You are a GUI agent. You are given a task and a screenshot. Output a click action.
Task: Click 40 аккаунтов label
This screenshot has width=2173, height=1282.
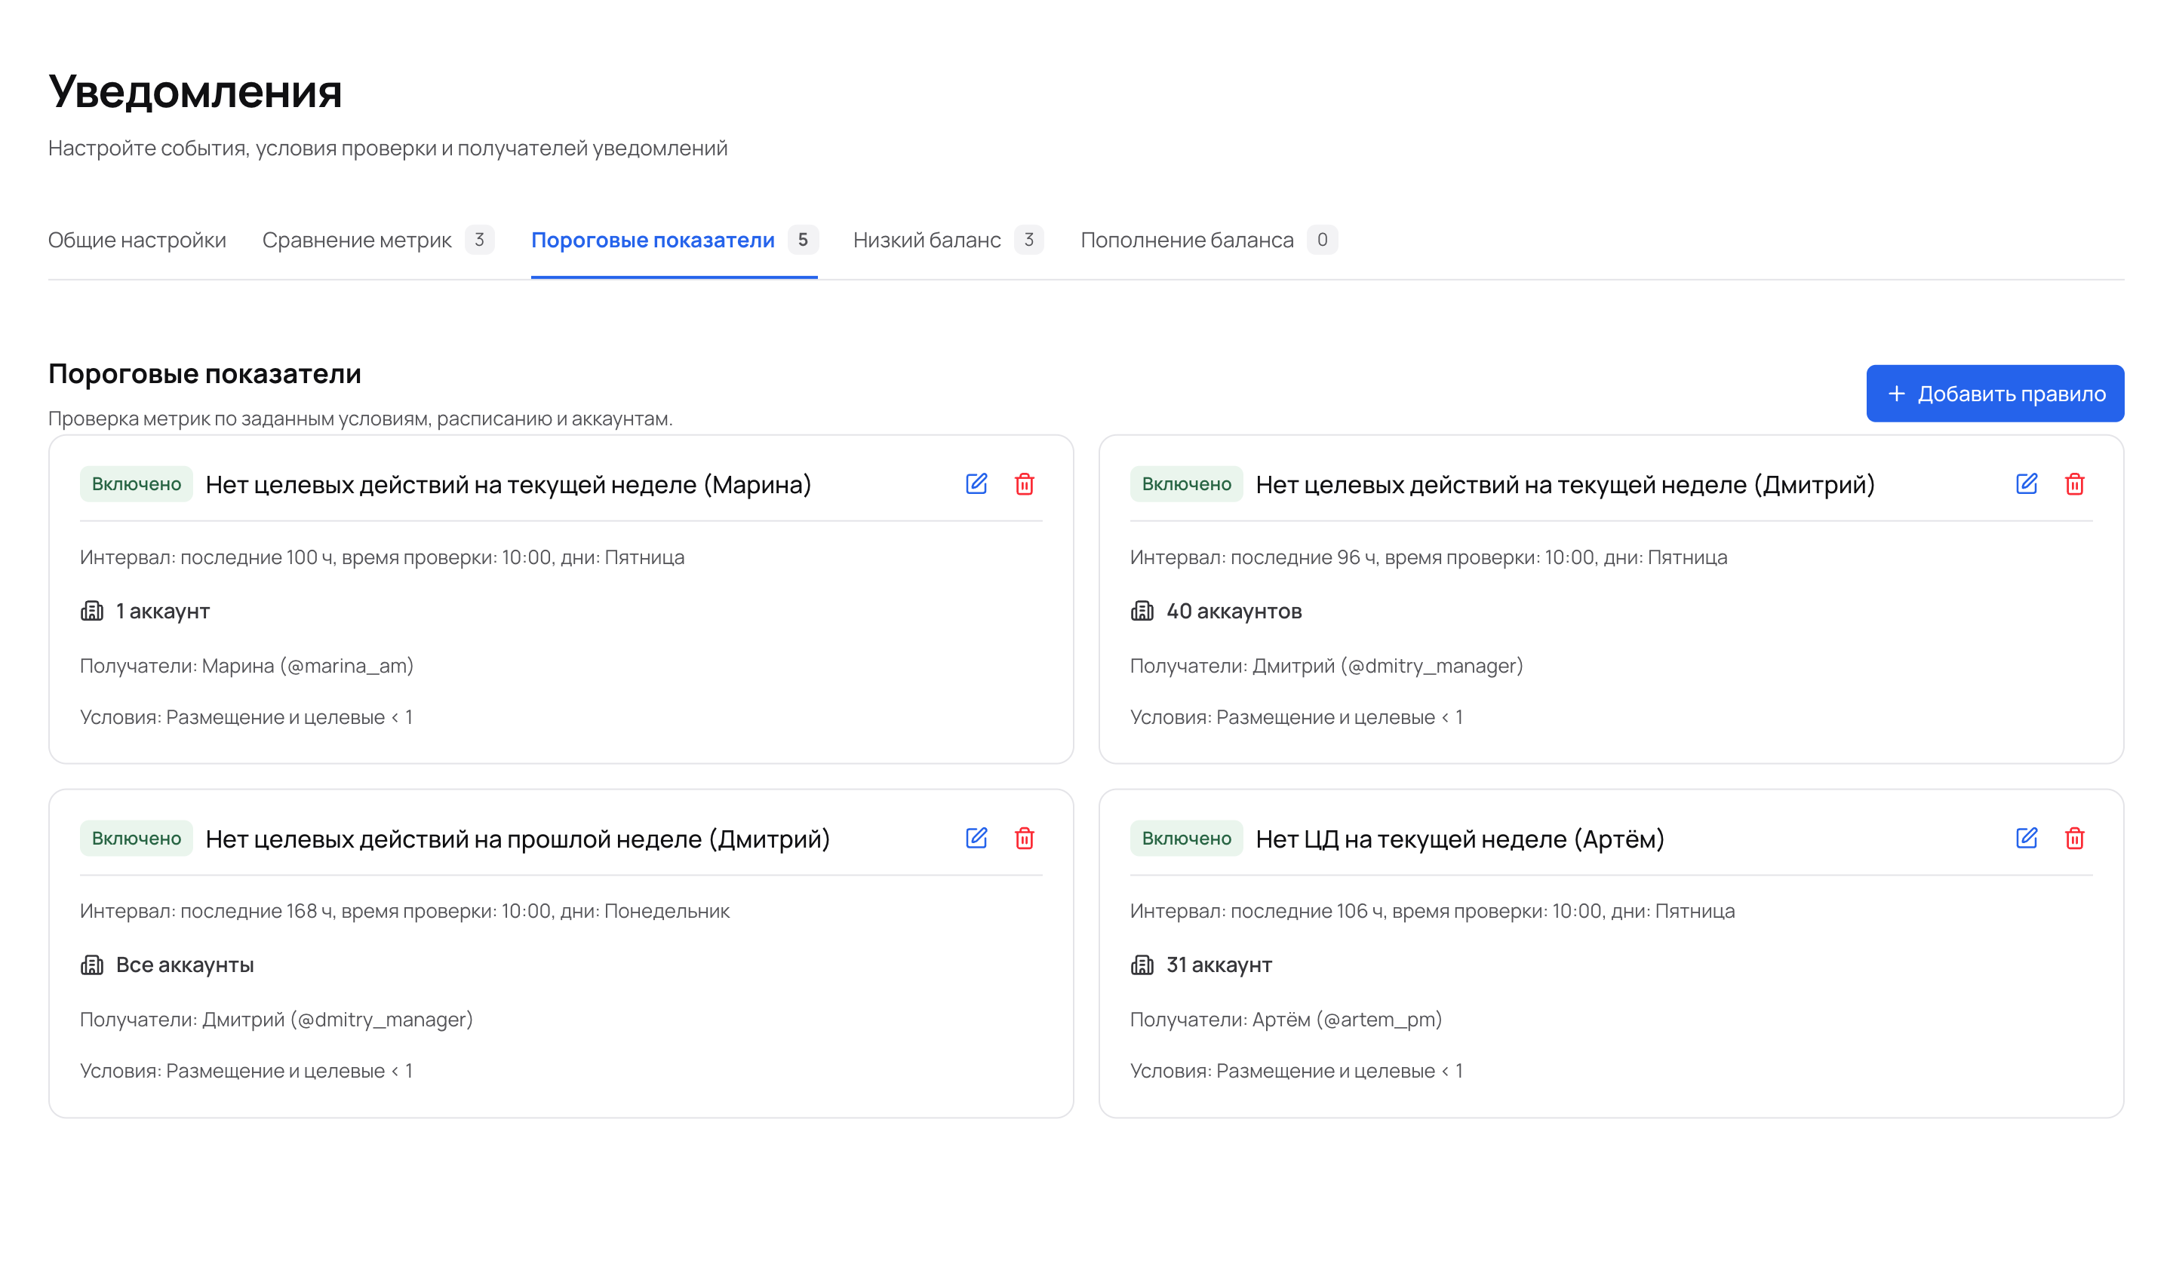[1234, 611]
